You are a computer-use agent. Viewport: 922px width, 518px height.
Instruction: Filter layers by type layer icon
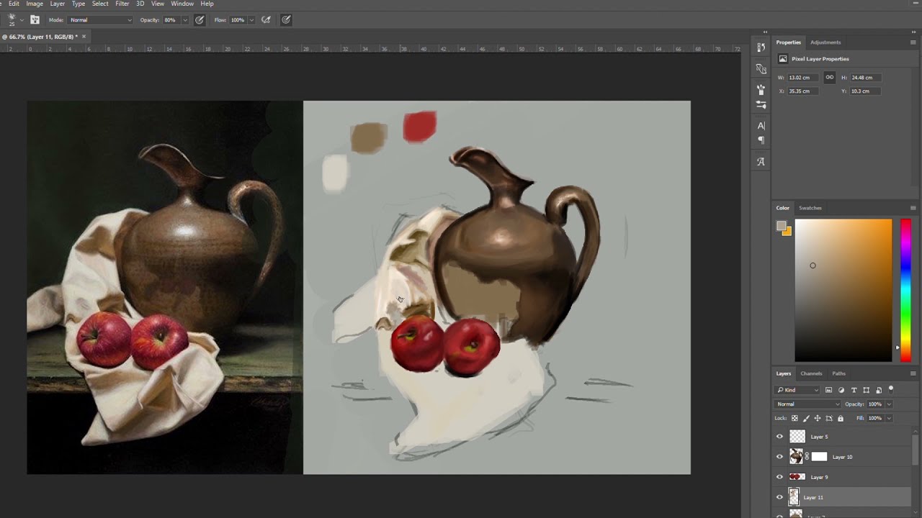coord(854,390)
